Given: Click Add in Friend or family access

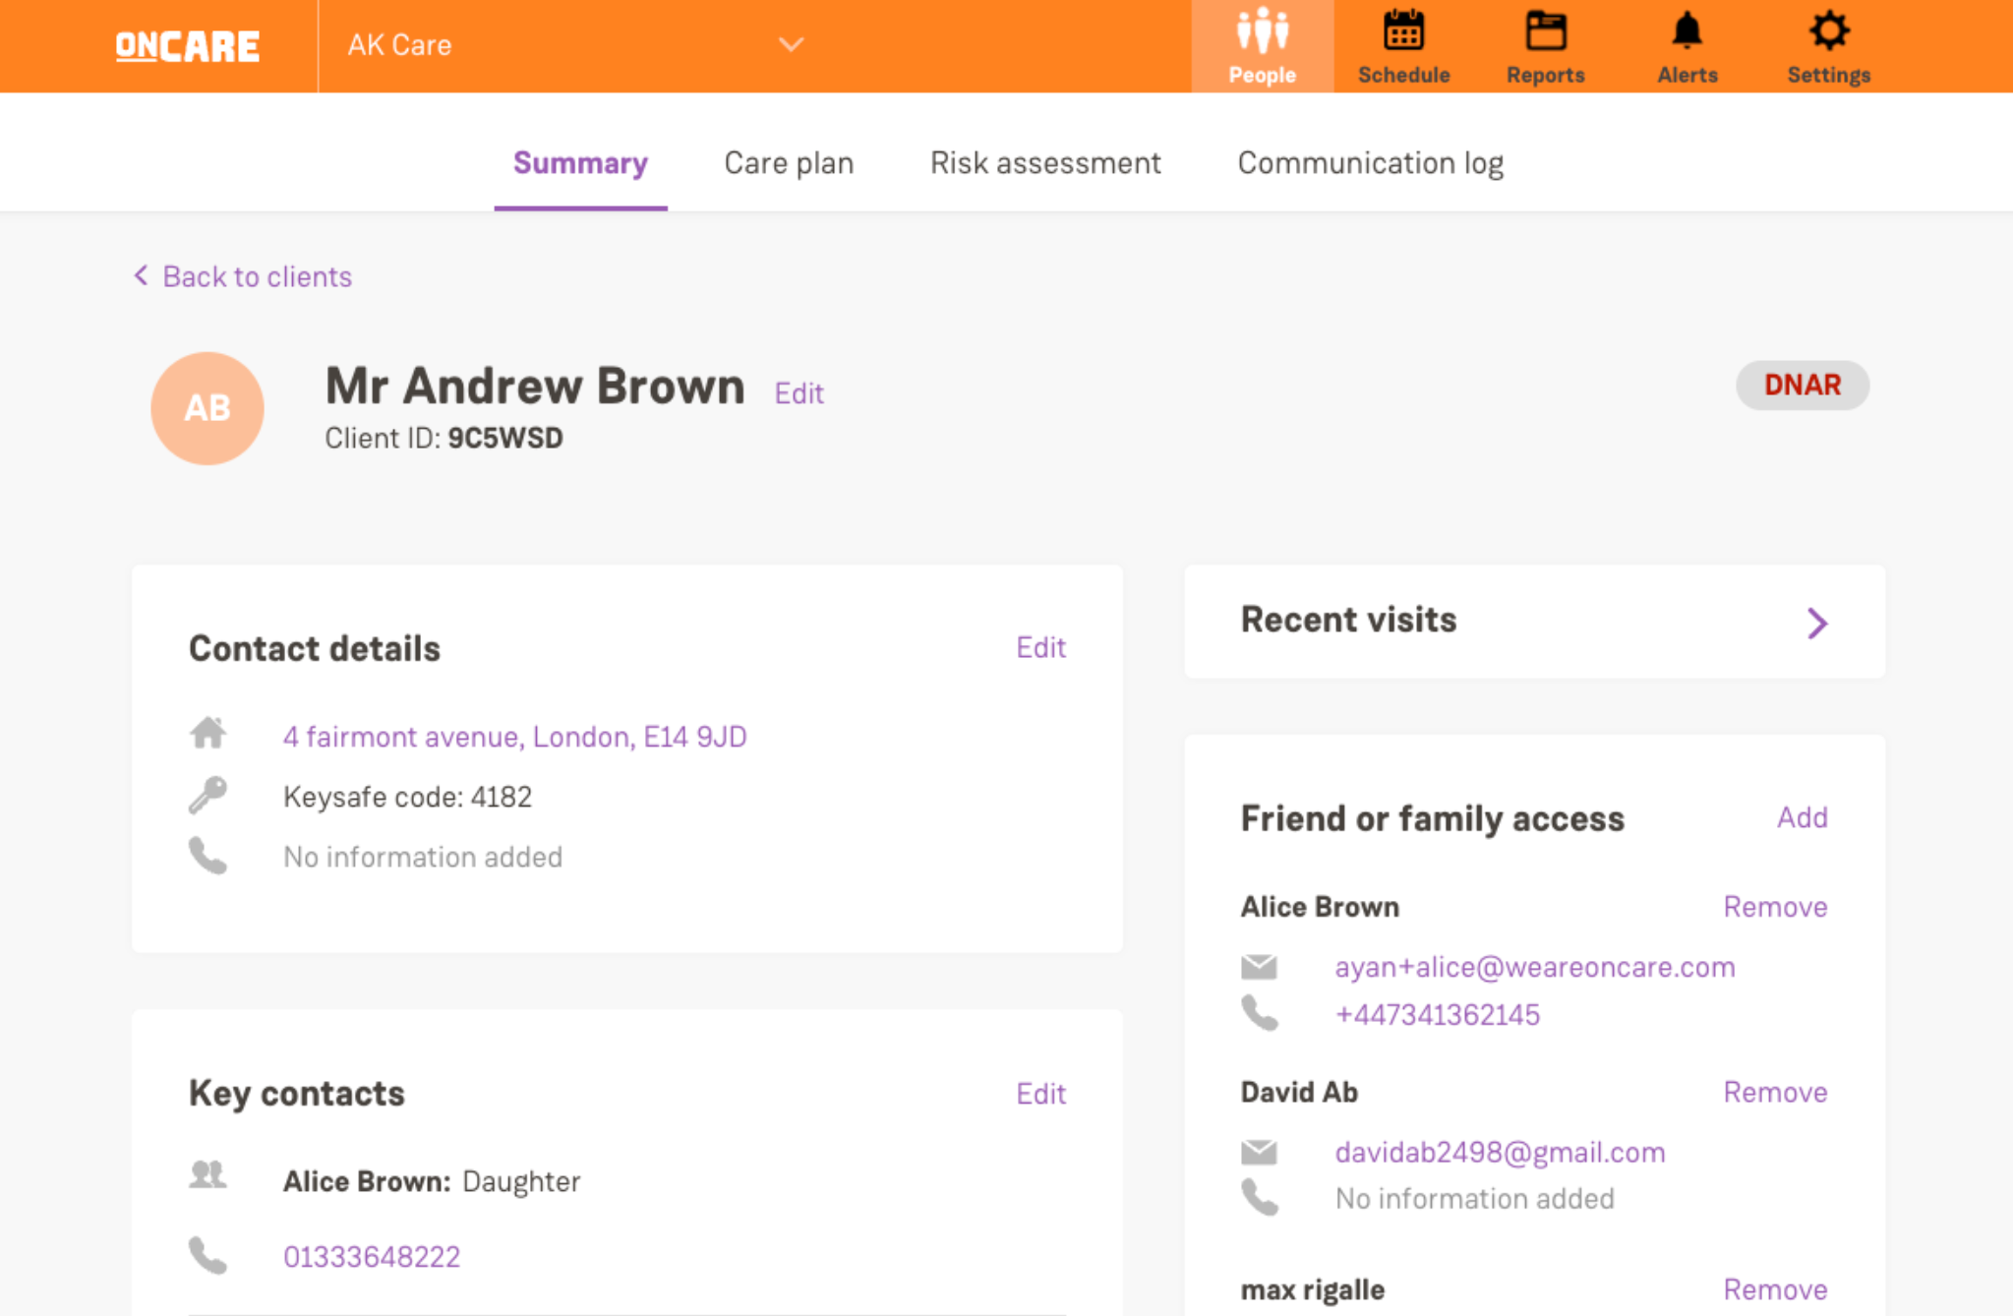Looking at the screenshot, I should pyautogui.click(x=1802, y=817).
